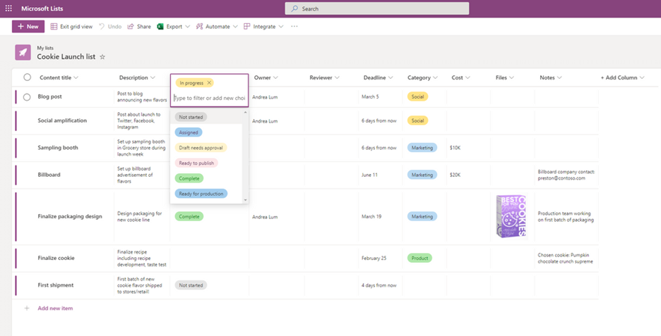The image size is (661, 336).
Task: Click the Finalize cookie title cell
Action: pyautogui.click(x=56, y=259)
